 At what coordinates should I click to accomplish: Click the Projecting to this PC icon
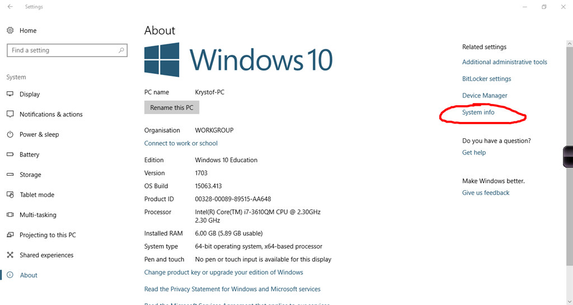(10, 234)
